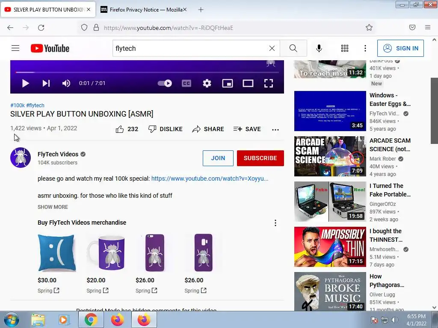Switch to SILVER PLAY BUTTON UNBOXING tab

48,9
